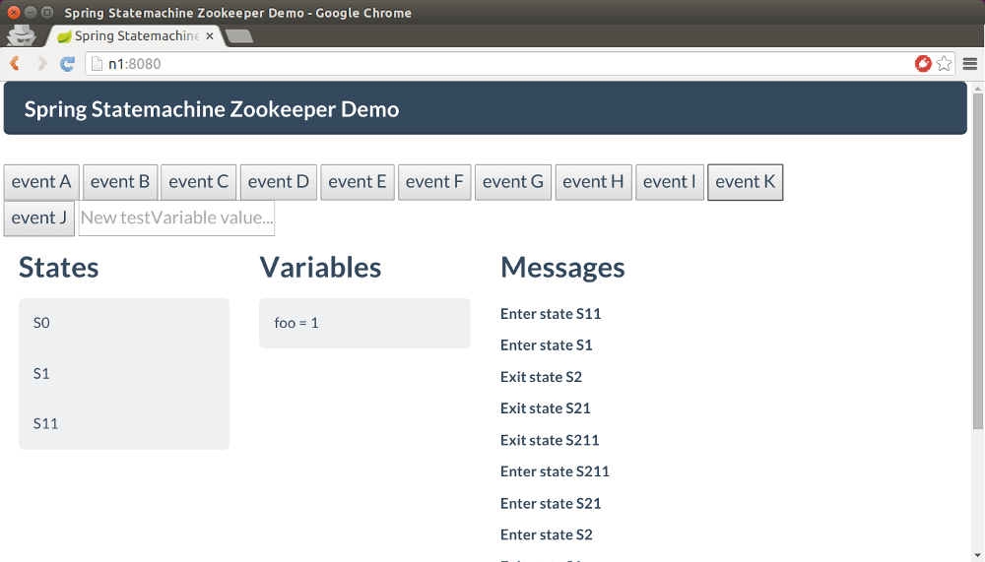The image size is (985, 562).
Task: Send event C
Action: click(x=199, y=182)
